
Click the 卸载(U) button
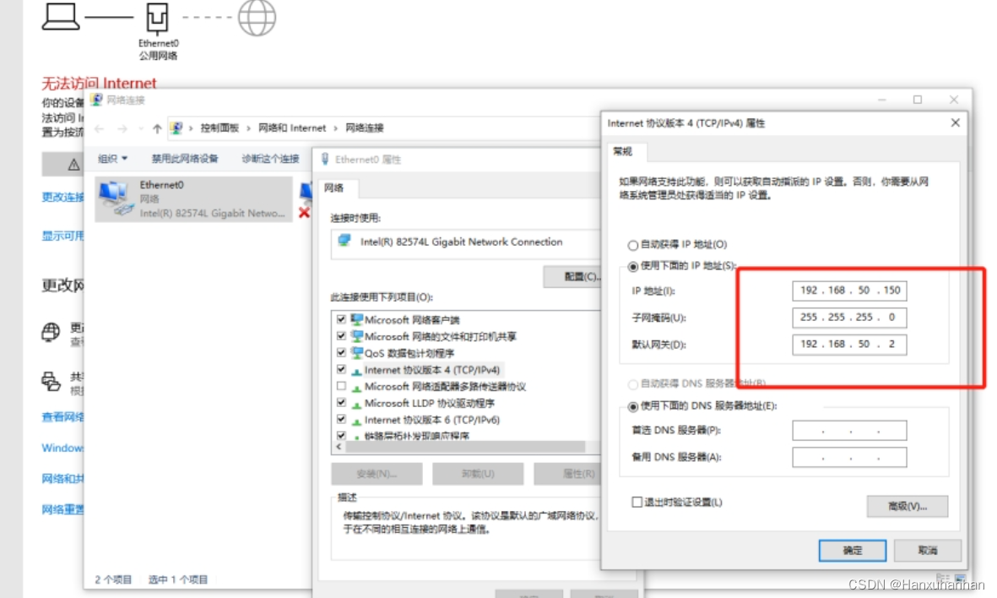tap(478, 473)
